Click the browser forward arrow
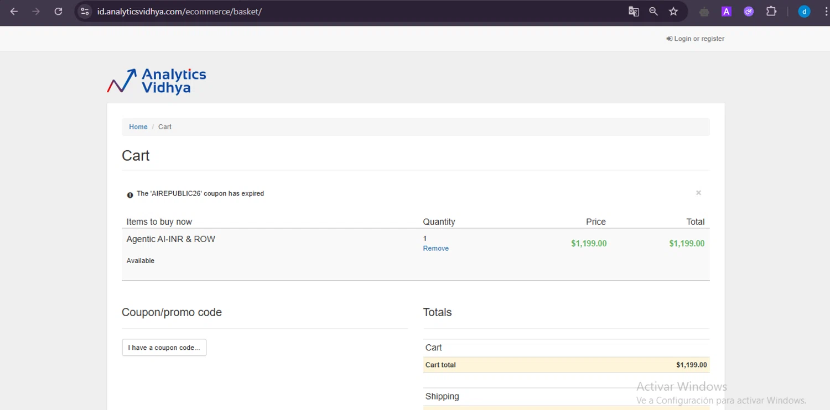This screenshot has width=830, height=410. 36,12
